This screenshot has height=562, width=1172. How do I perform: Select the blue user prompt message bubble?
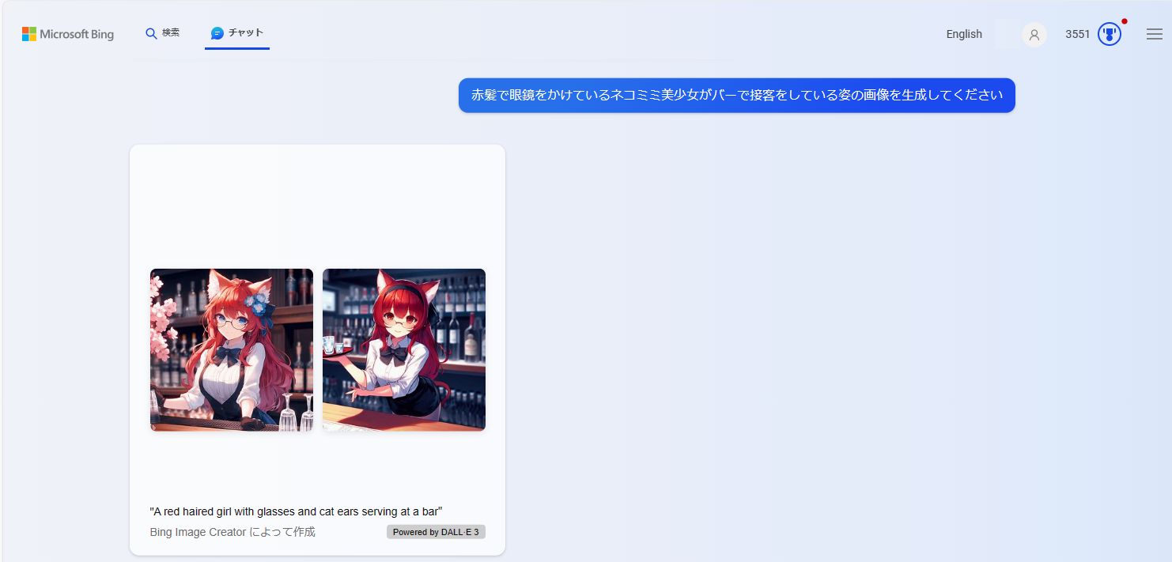736,95
